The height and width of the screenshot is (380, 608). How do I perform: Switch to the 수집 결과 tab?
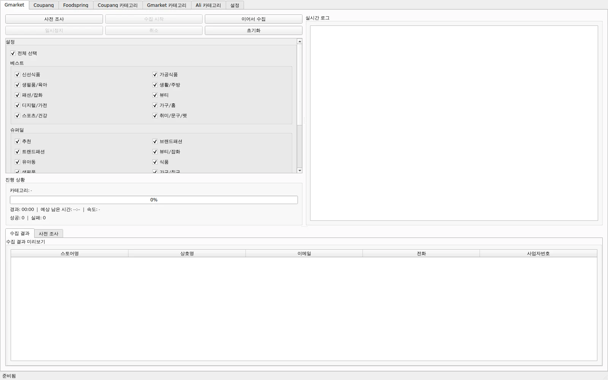tap(20, 233)
